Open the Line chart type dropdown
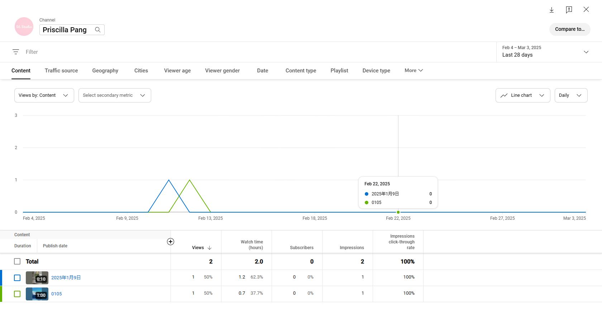 (x=522, y=95)
